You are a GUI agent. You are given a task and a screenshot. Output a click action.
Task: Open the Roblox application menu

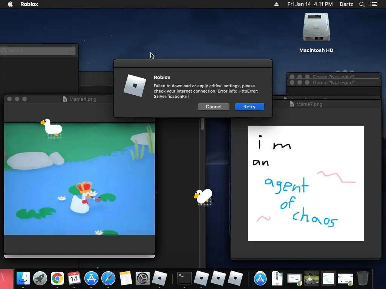pos(29,4)
